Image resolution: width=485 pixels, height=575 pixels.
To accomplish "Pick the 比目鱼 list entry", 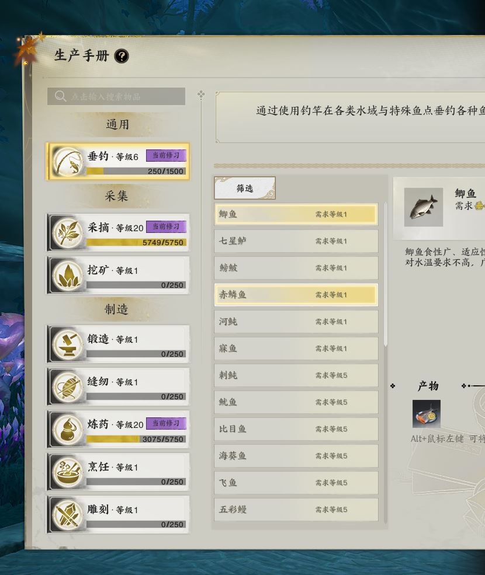I will point(296,428).
